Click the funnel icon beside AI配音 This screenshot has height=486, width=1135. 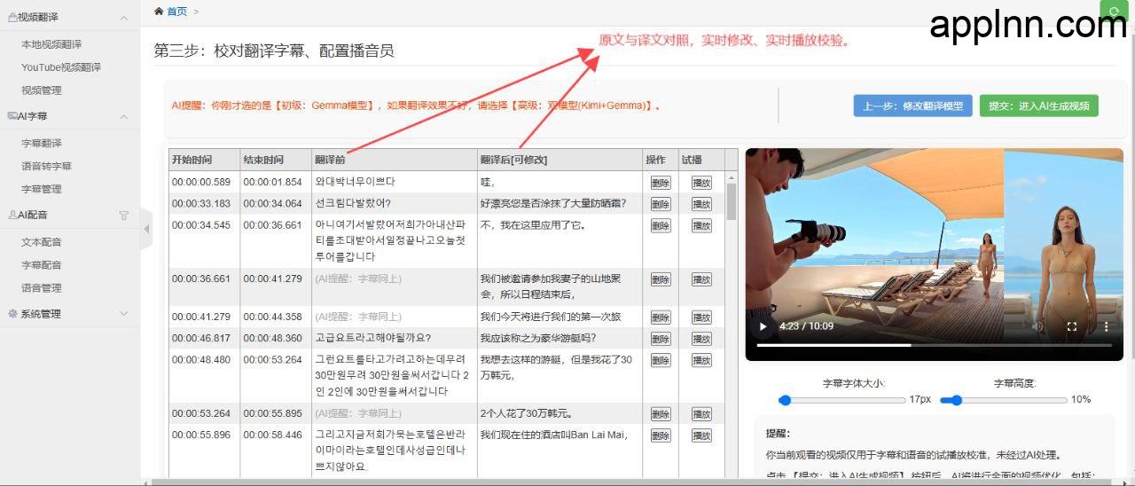tap(124, 215)
